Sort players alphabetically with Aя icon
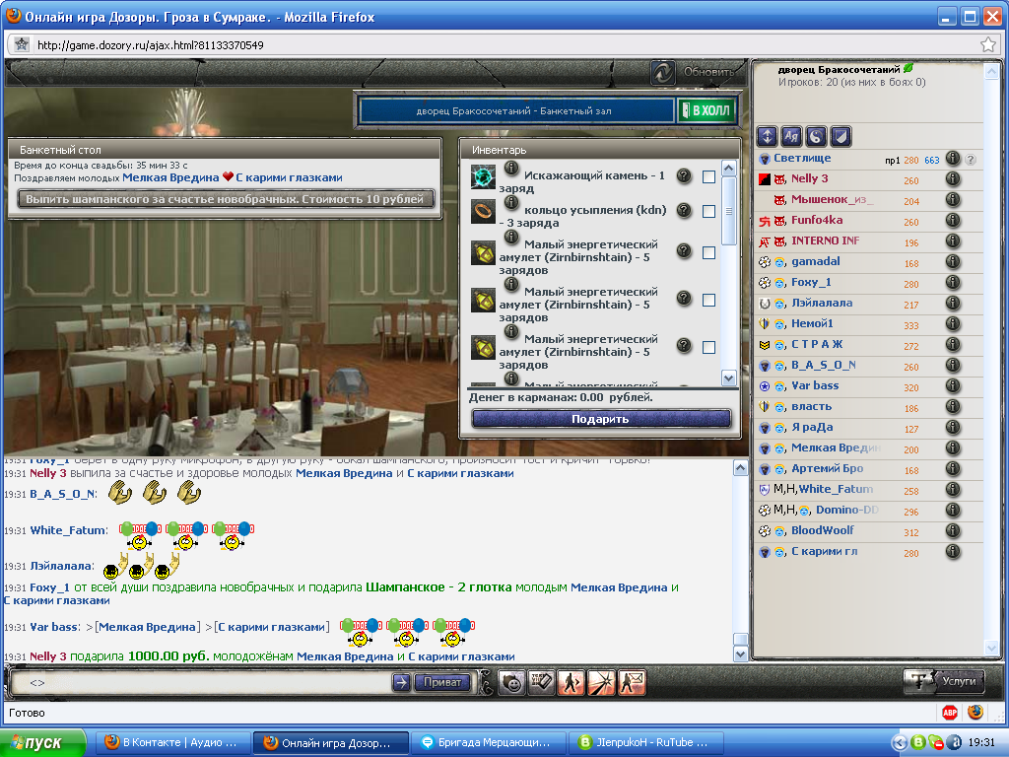The image size is (1009, 757). [791, 136]
